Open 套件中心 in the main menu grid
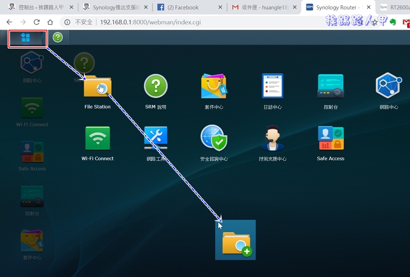410x277 pixels. (214, 92)
